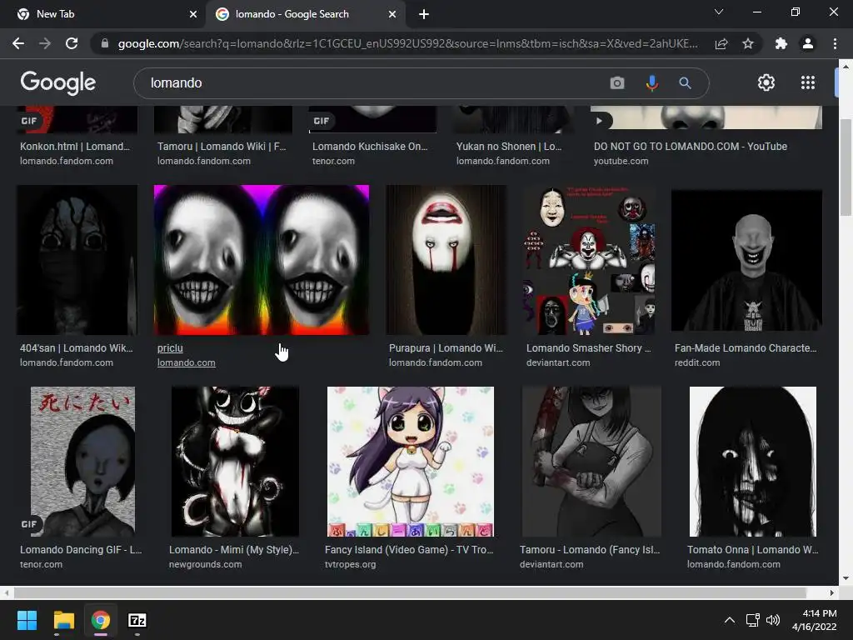Open Konkon.html Lomando result title
This screenshot has height=640, width=853.
coord(75,147)
